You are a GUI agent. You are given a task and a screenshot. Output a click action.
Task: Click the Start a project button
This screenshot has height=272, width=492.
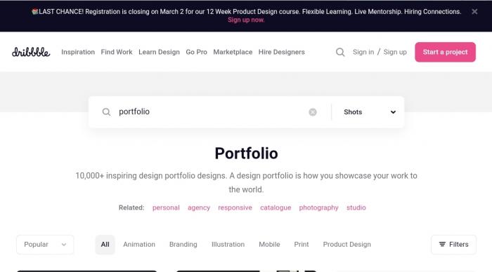pos(445,52)
